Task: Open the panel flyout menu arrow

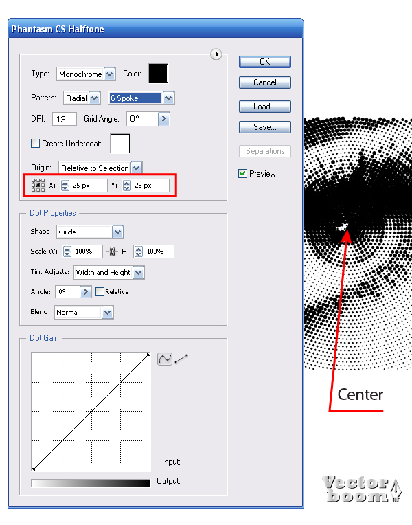Action: tap(216, 54)
